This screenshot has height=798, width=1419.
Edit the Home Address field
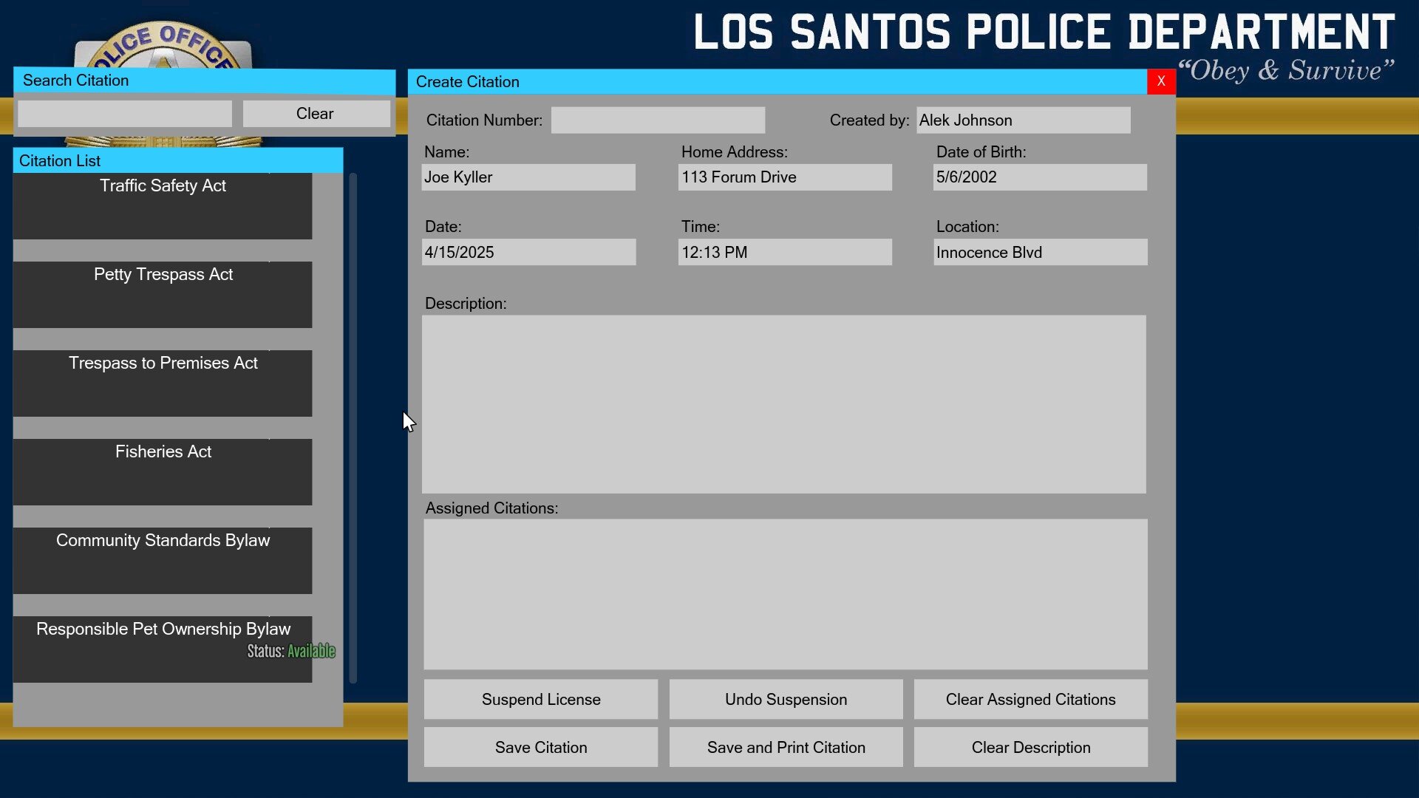click(x=784, y=177)
